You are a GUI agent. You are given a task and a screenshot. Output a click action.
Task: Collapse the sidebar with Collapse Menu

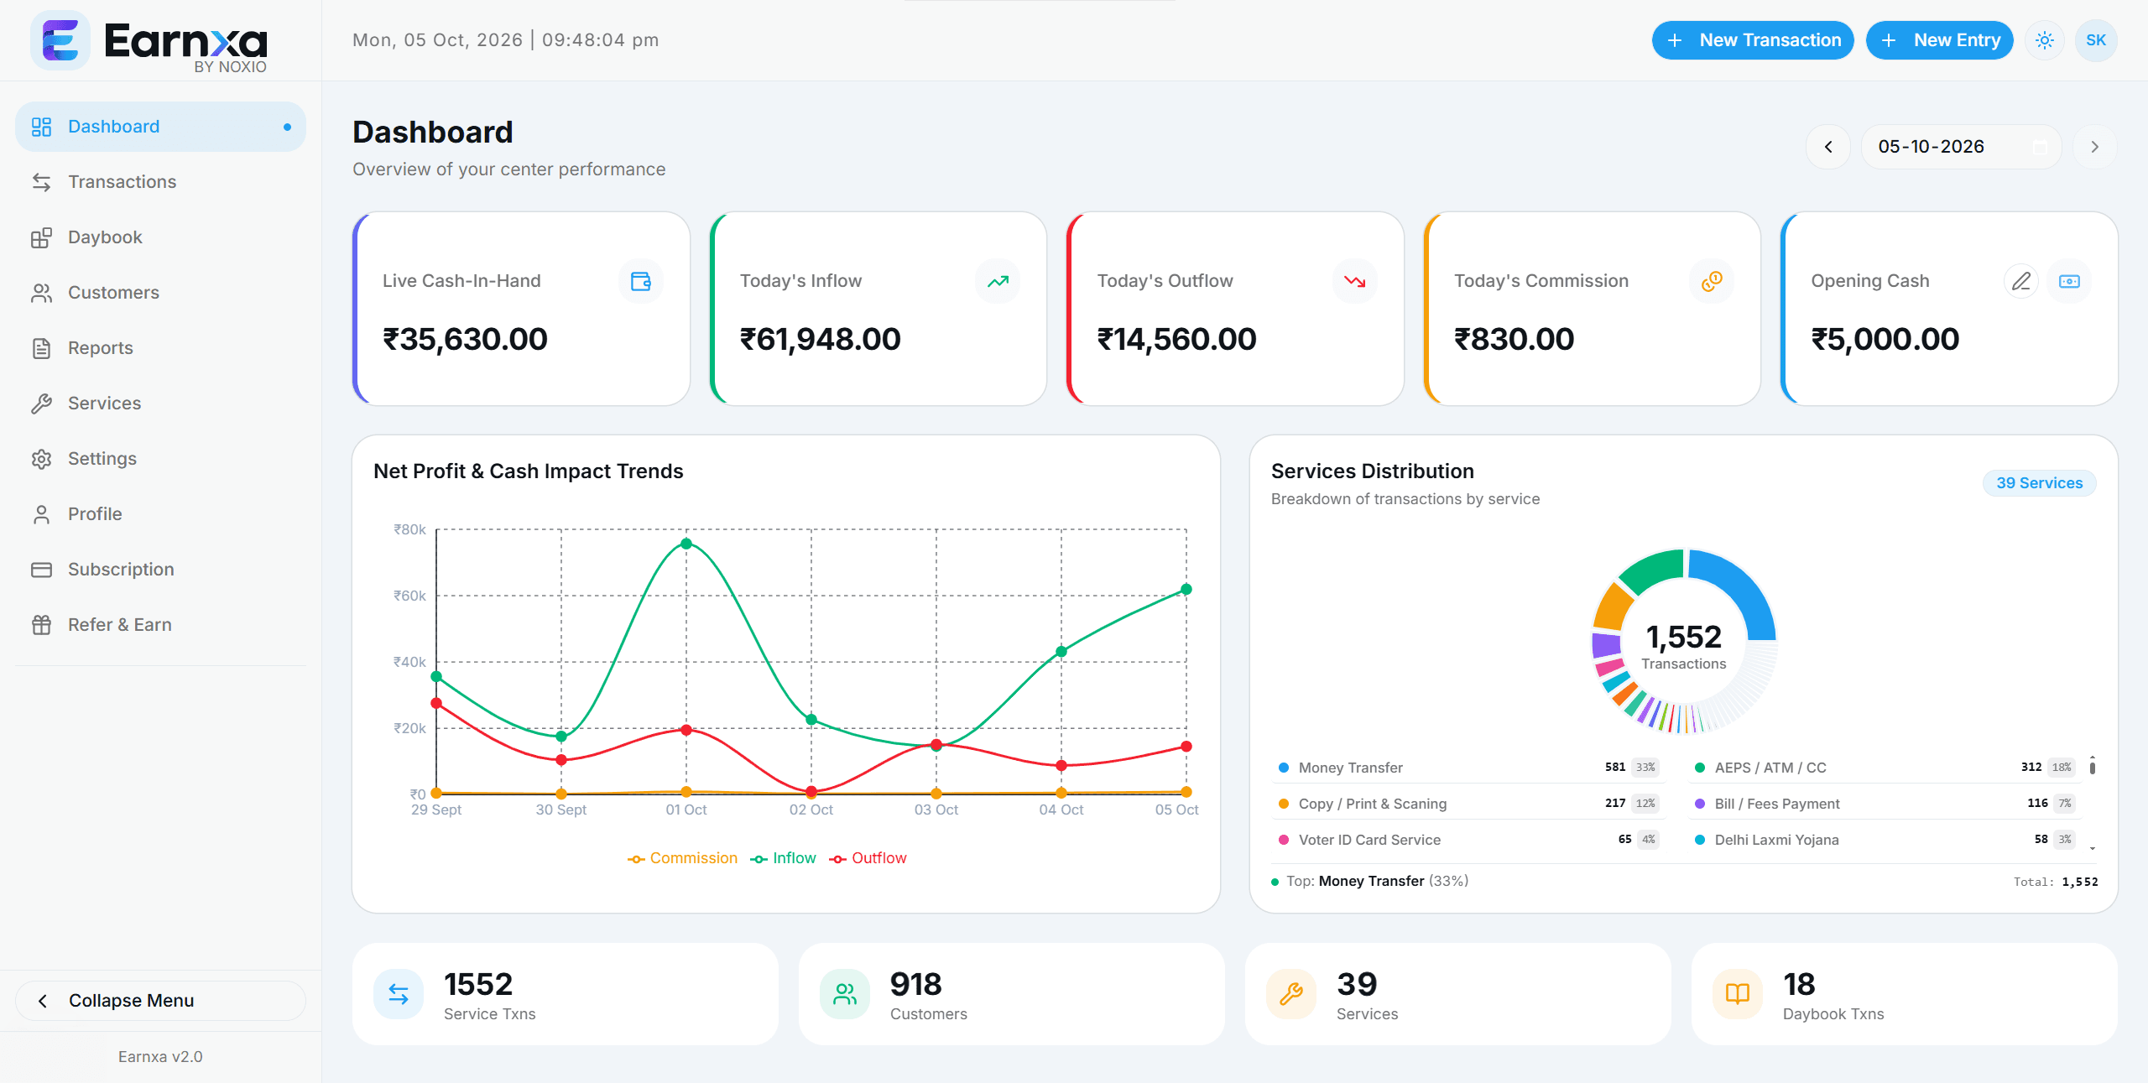pos(160,1001)
